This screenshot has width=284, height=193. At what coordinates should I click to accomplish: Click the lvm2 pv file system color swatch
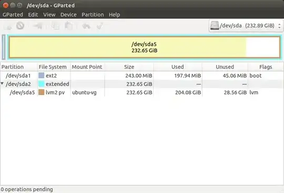coord(42,92)
